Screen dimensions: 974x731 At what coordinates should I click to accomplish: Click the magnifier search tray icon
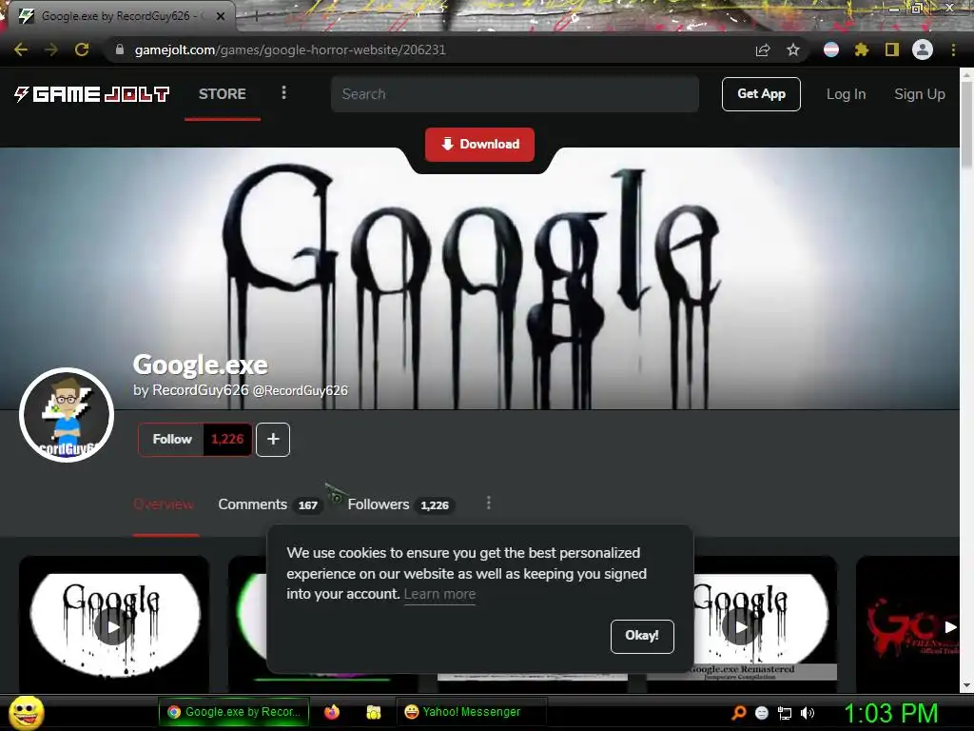point(738,713)
